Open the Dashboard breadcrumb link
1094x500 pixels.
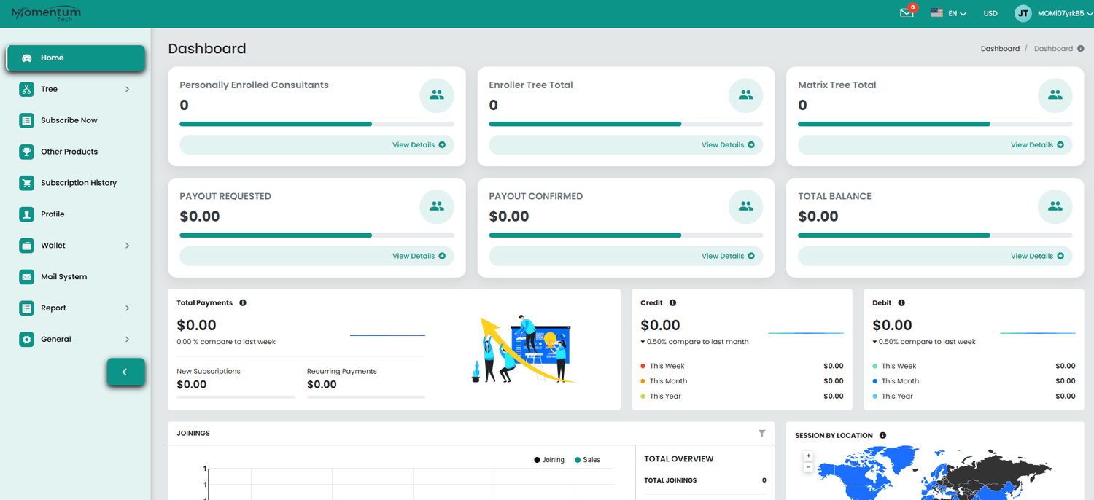pos(1000,48)
